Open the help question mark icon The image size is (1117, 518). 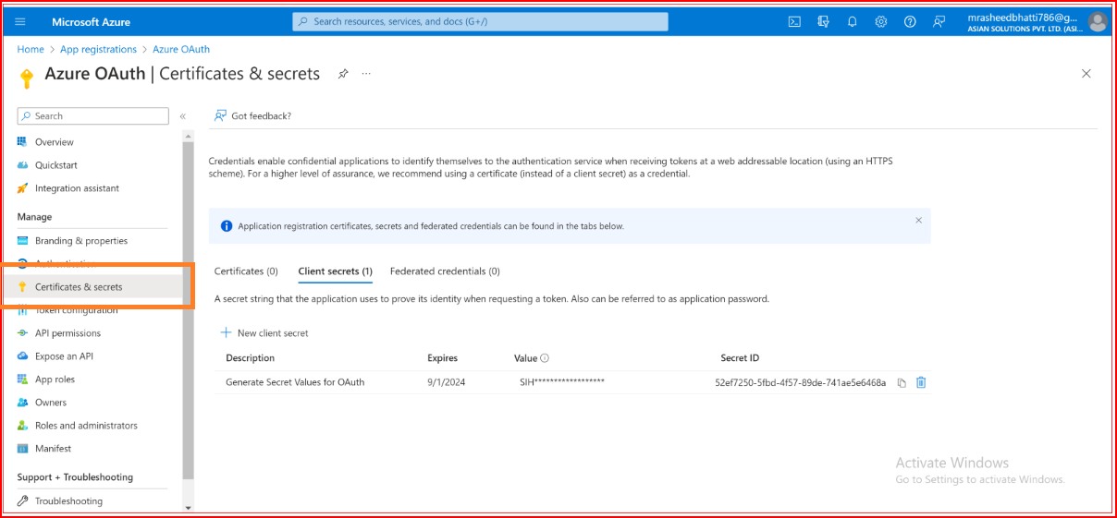[x=910, y=21]
